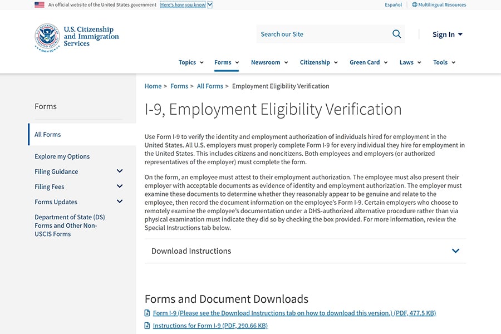
Task: Open the Laws menu
Action: [410, 62]
